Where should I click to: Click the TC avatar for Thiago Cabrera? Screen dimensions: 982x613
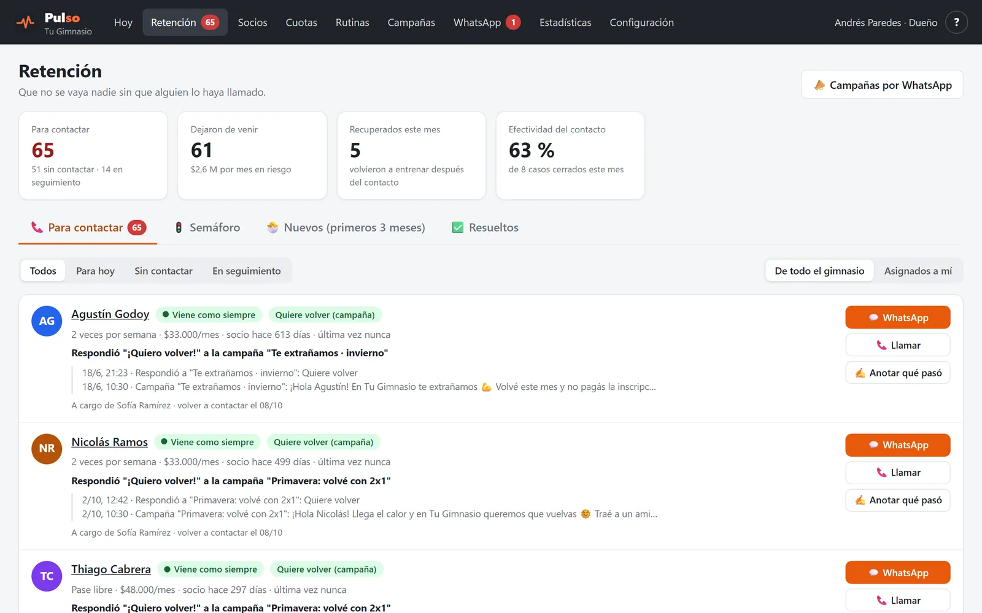(x=47, y=576)
